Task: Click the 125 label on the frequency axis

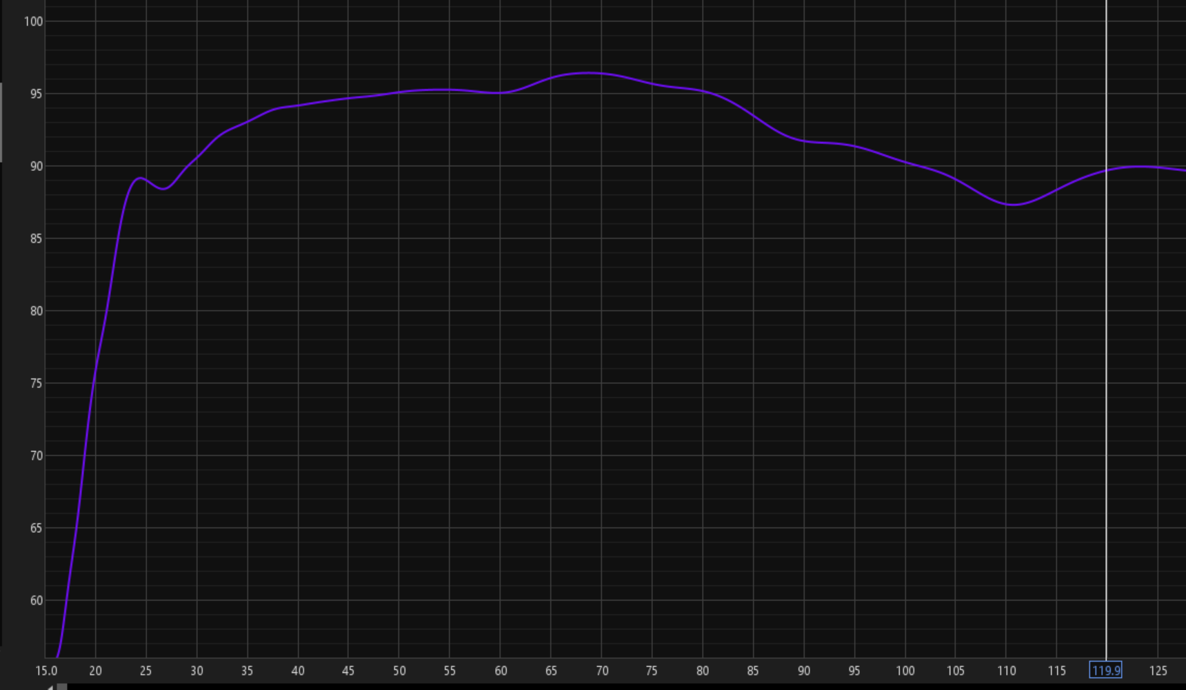Action: click(x=1158, y=671)
